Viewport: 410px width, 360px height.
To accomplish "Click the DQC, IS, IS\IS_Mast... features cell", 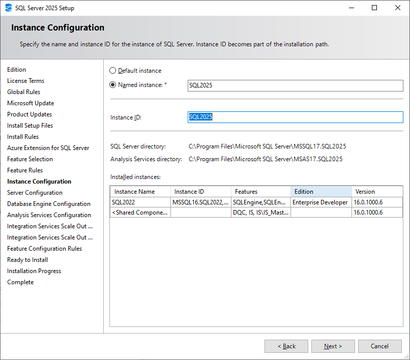I will 261,212.
